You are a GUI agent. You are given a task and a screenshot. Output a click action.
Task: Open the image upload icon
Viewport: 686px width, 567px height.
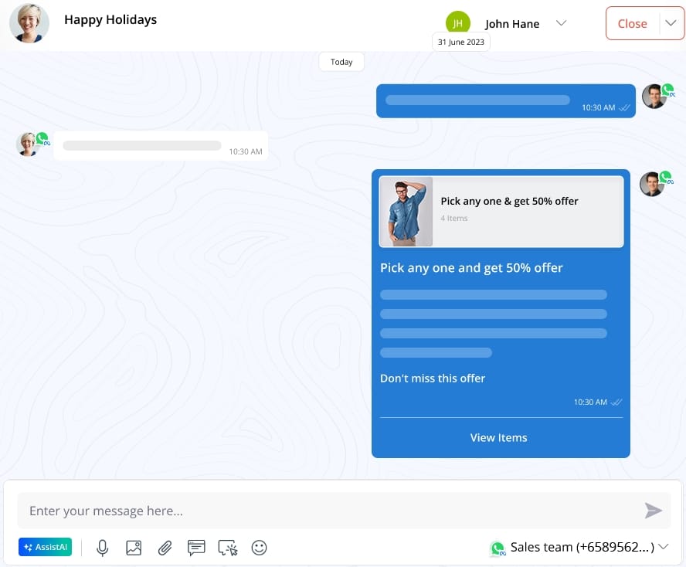pos(134,548)
